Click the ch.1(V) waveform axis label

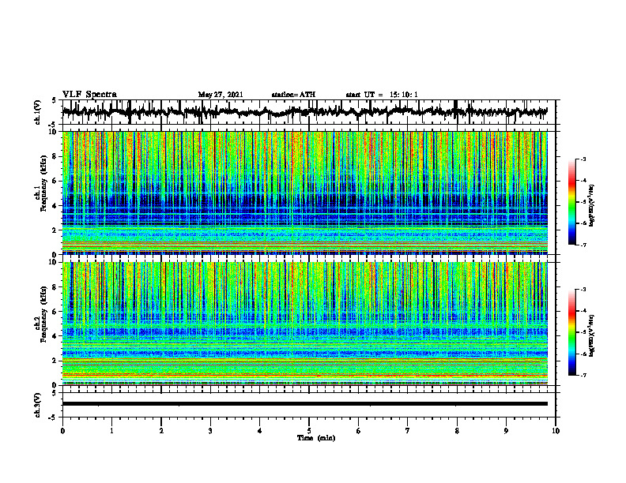point(38,112)
